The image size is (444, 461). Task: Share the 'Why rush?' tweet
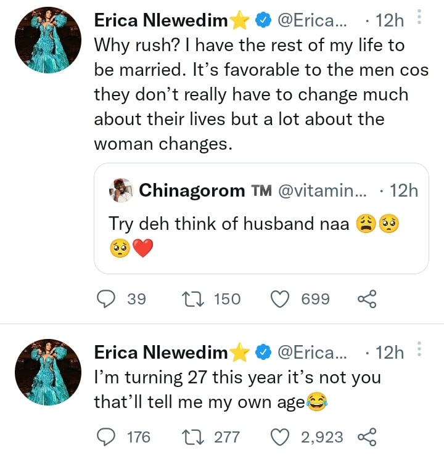point(366,299)
